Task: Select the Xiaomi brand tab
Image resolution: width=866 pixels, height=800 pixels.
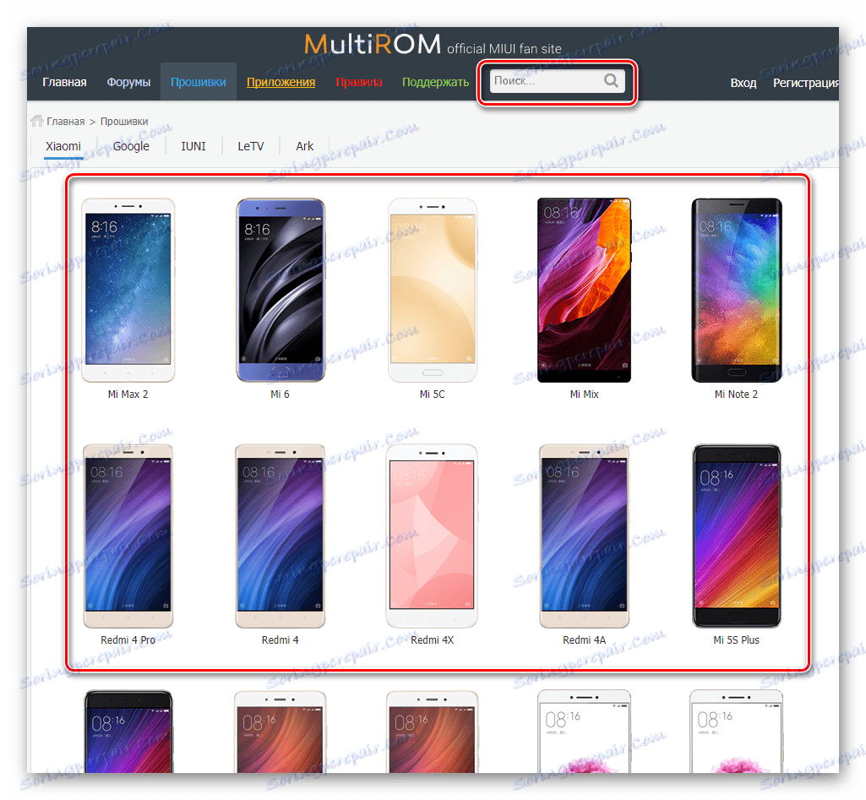Action: 63,146
